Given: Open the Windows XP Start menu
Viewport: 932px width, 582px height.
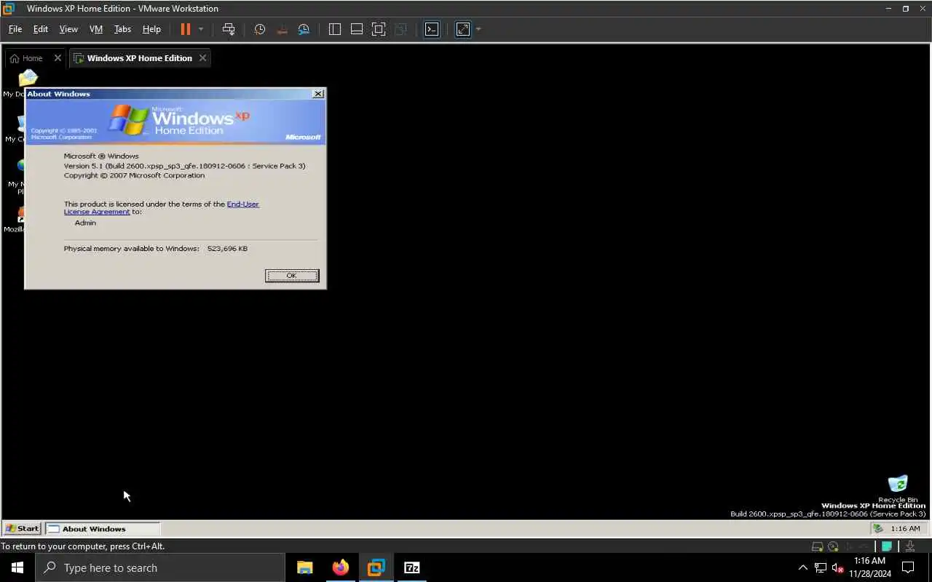Looking at the screenshot, I should tap(22, 529).
